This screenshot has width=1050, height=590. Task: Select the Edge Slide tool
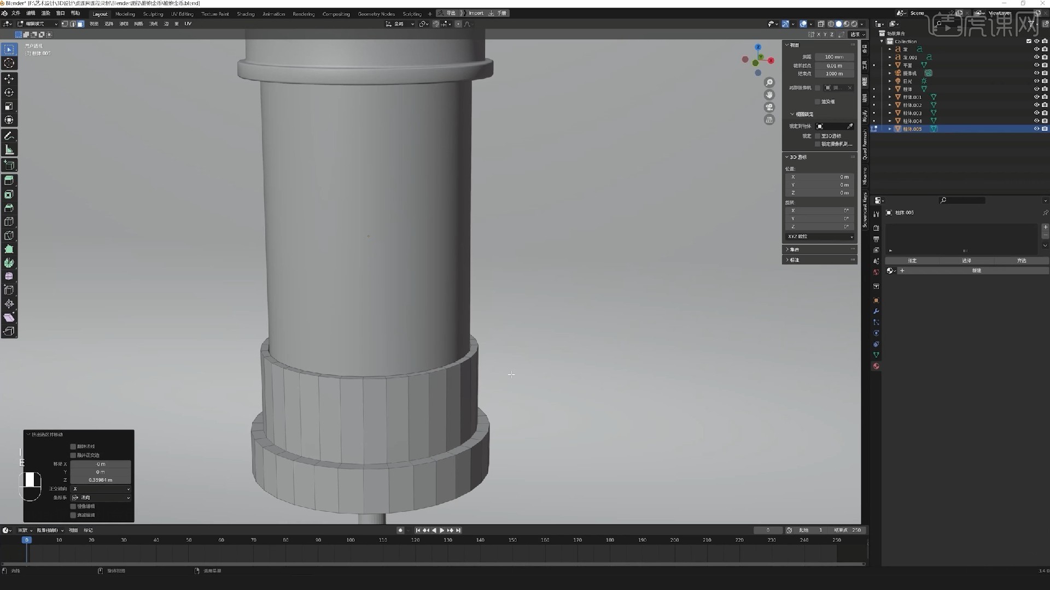tap(9, 290)
